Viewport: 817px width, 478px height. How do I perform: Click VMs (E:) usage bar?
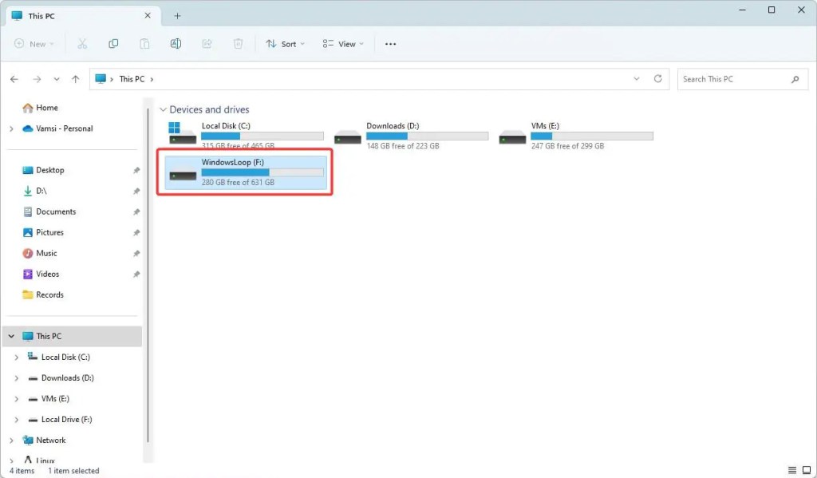(x=592, y=136)
